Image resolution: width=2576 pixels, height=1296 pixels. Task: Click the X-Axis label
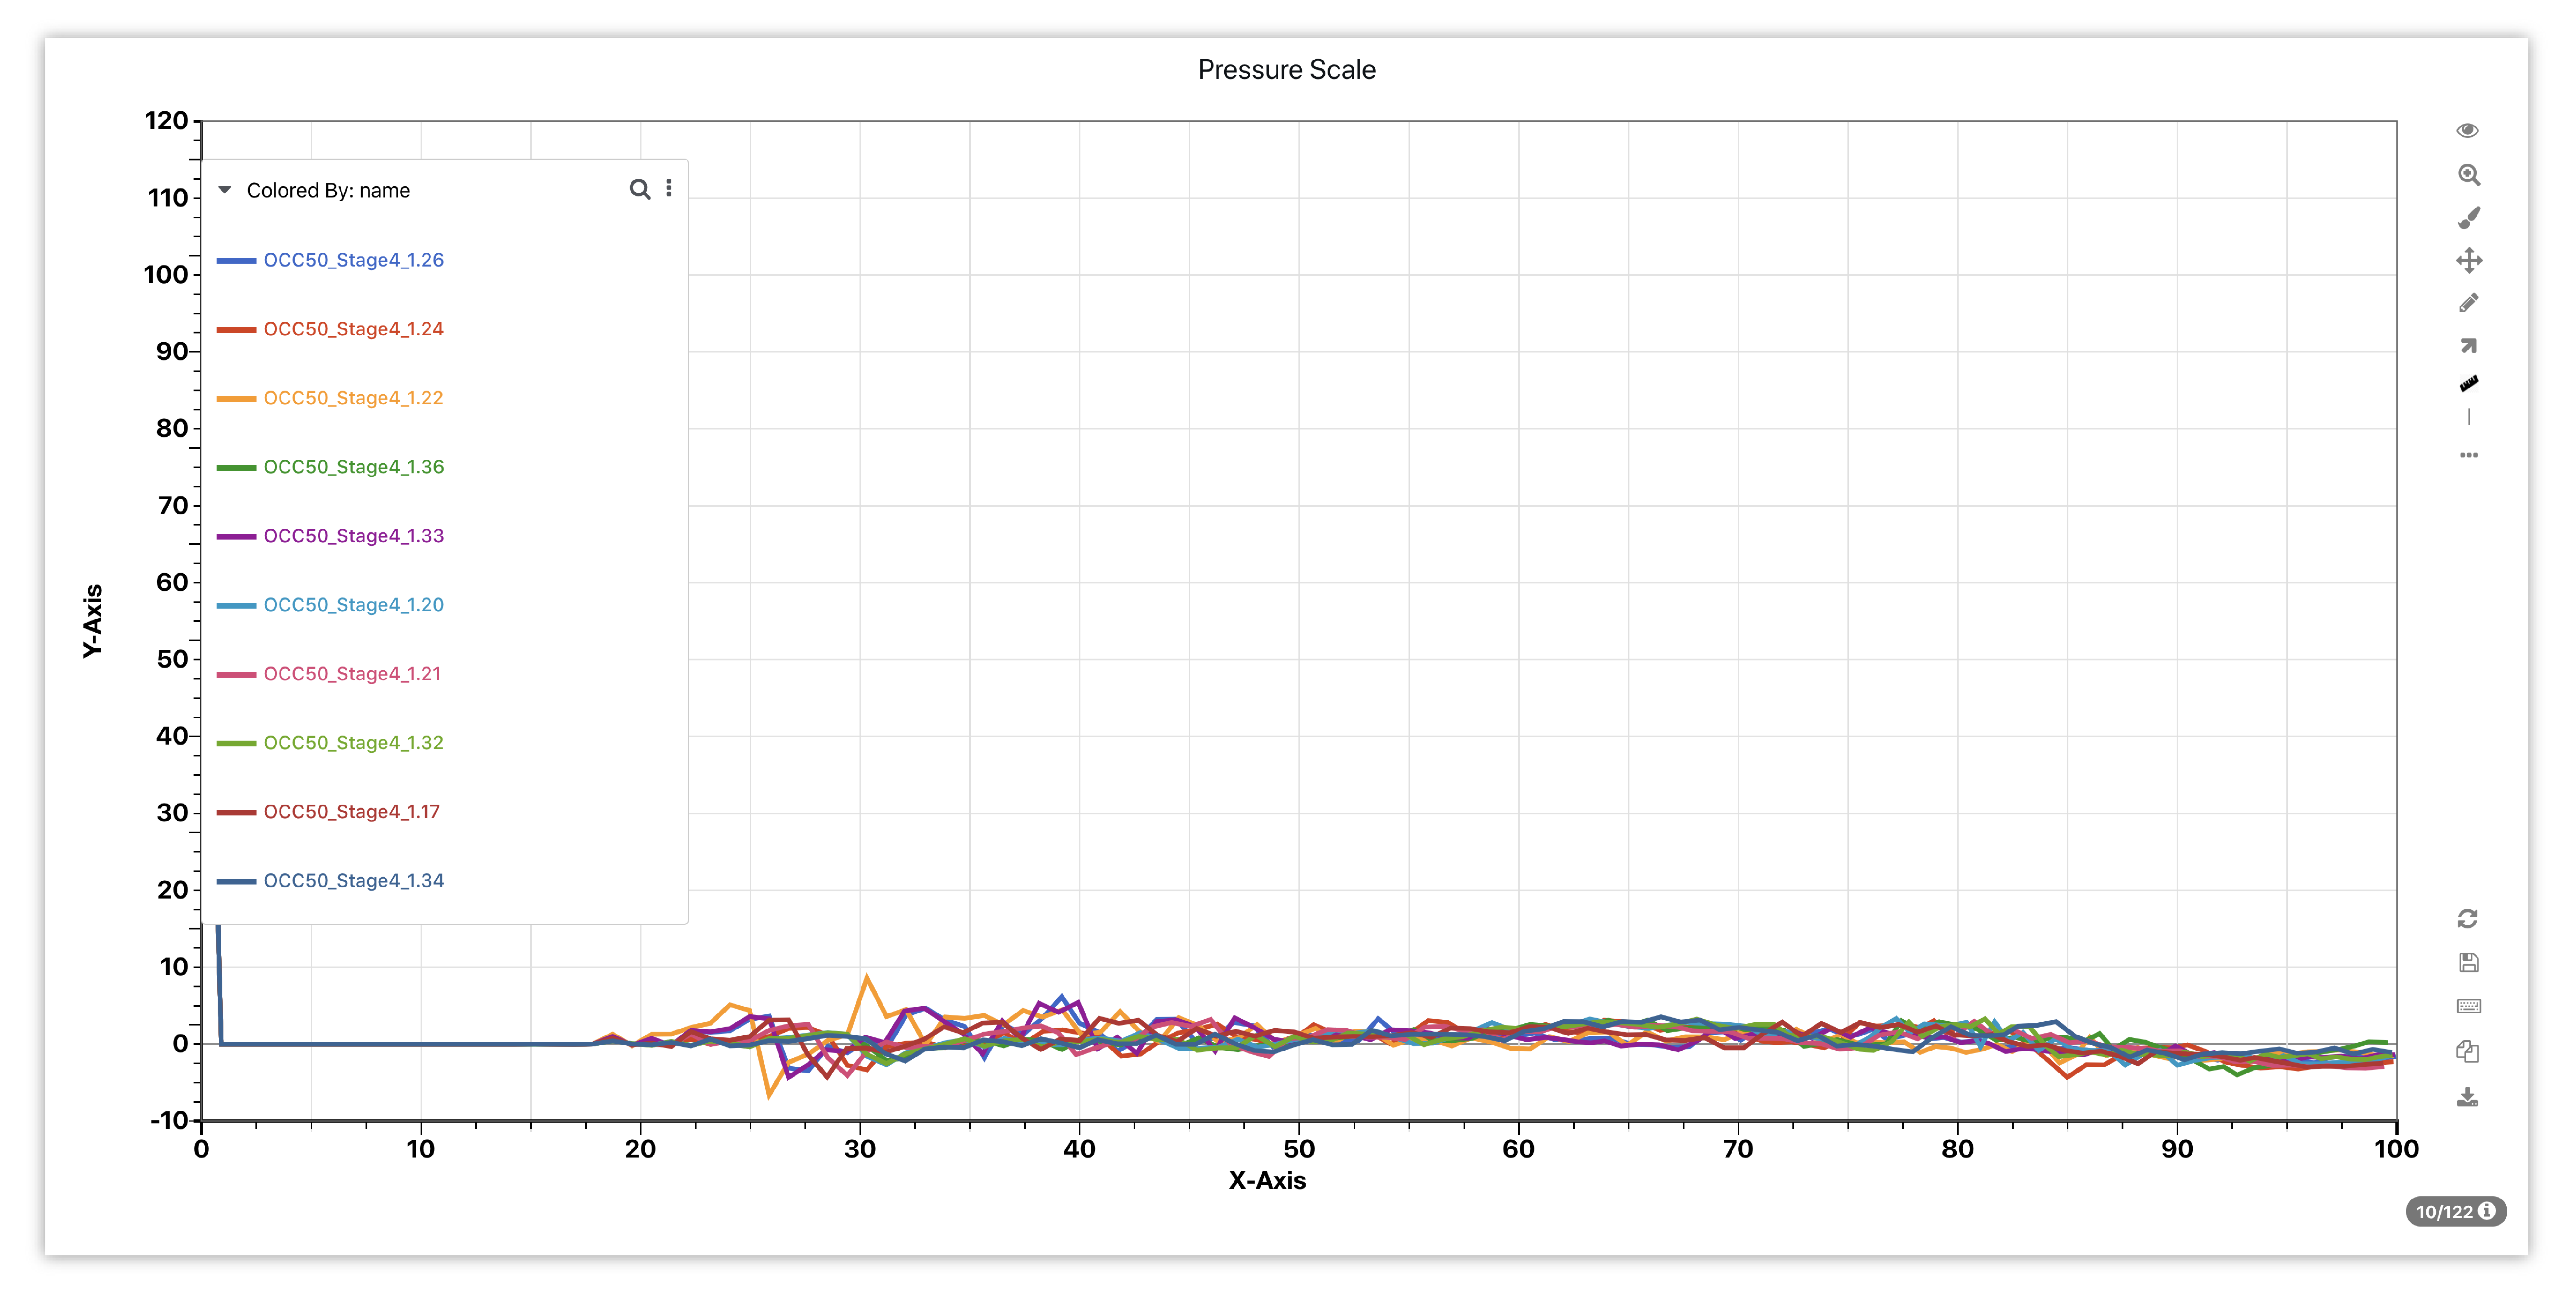(1267, 1181)
